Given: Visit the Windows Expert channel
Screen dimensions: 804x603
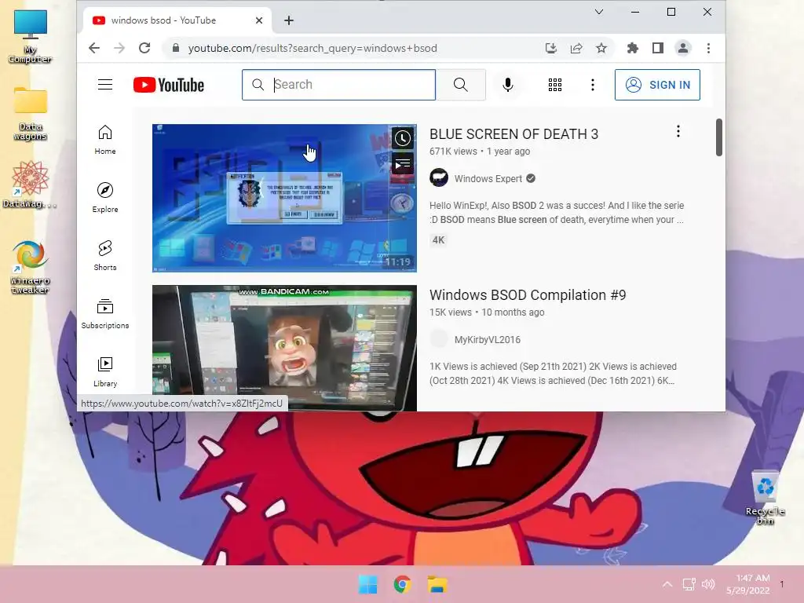Looking at the screenshot, I should coord(488,178).
